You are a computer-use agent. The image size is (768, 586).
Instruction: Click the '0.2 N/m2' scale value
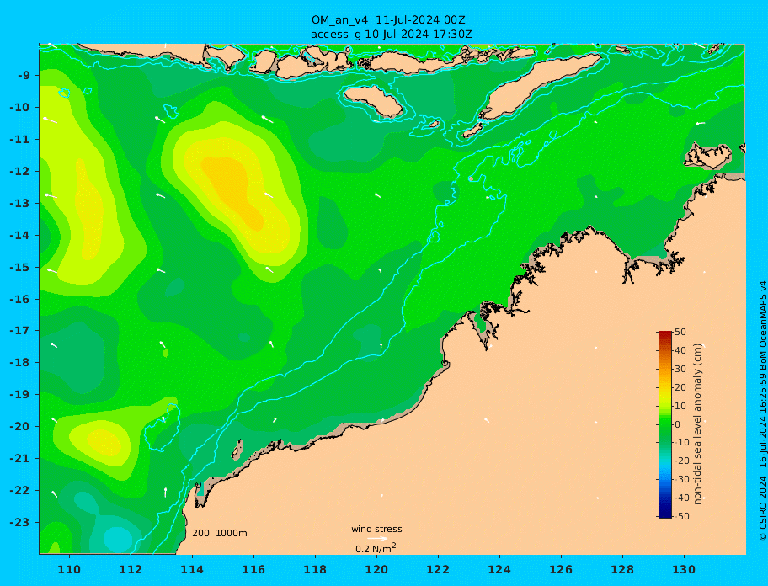coord(376,548)
